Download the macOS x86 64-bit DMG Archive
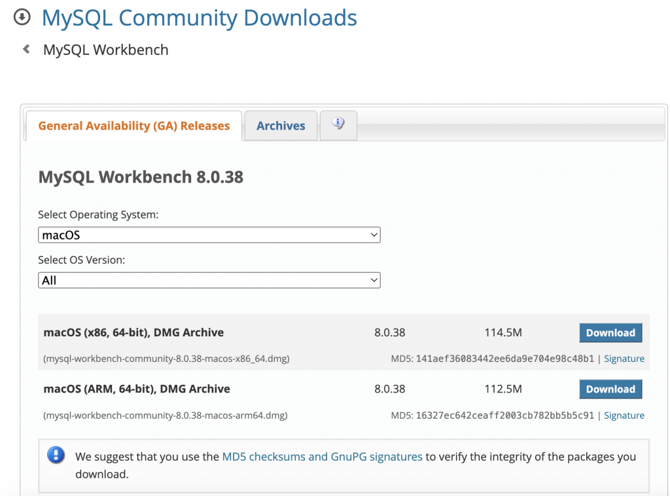Screen dimensions: 670x496 [x=610, y=333]
